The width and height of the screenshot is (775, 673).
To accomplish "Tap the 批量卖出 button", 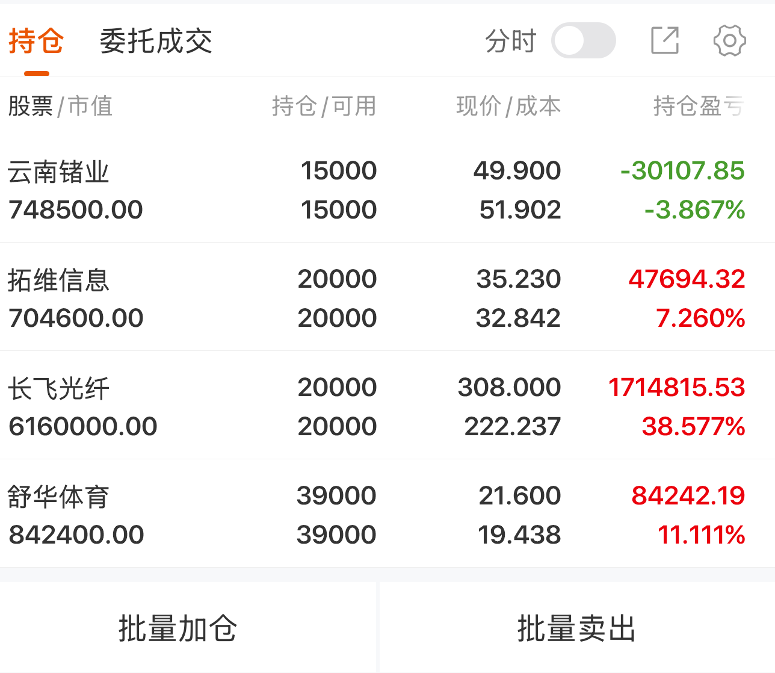I will pyautogui.click(x=577, y=628).
